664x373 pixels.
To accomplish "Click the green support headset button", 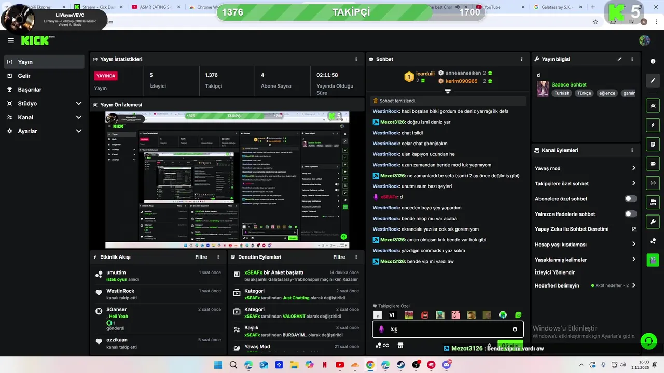I will [x=648, y=341].
